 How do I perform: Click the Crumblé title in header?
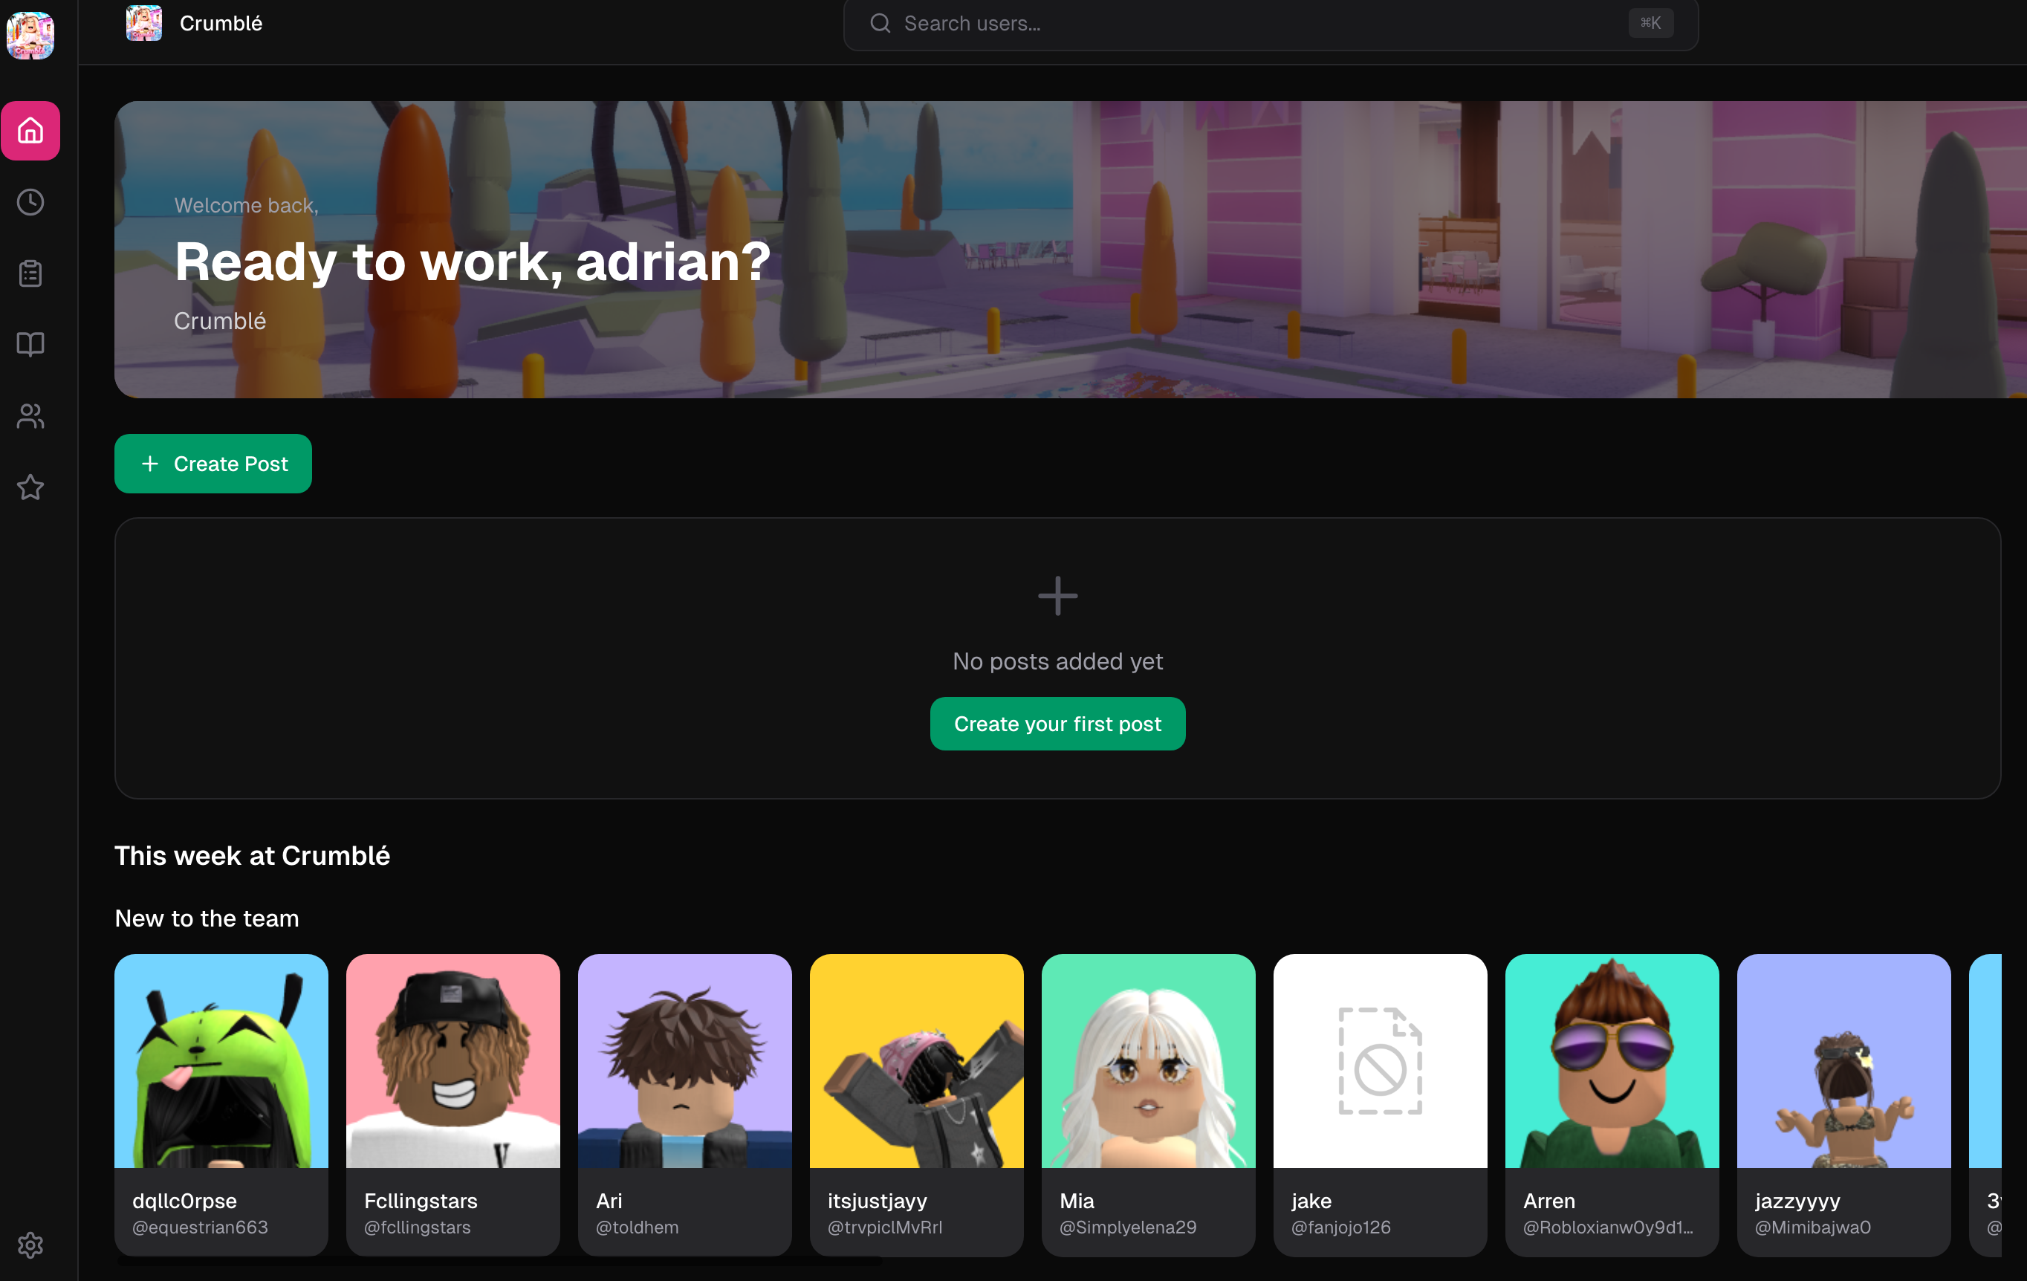221,24
